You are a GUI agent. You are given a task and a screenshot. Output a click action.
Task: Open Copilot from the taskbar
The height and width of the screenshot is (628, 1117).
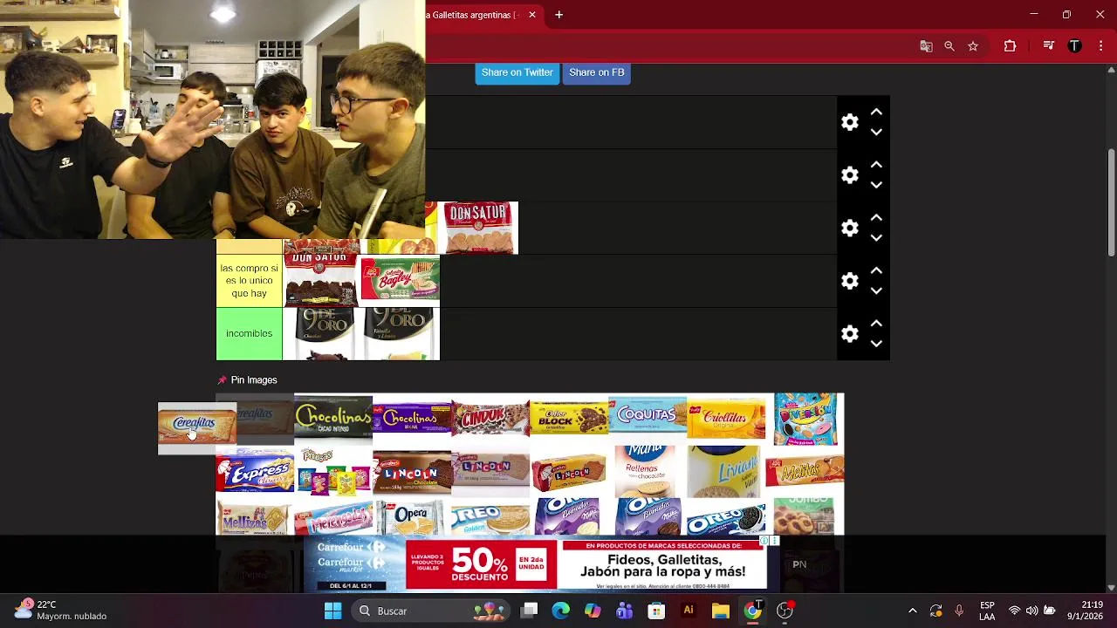point(593,611)
